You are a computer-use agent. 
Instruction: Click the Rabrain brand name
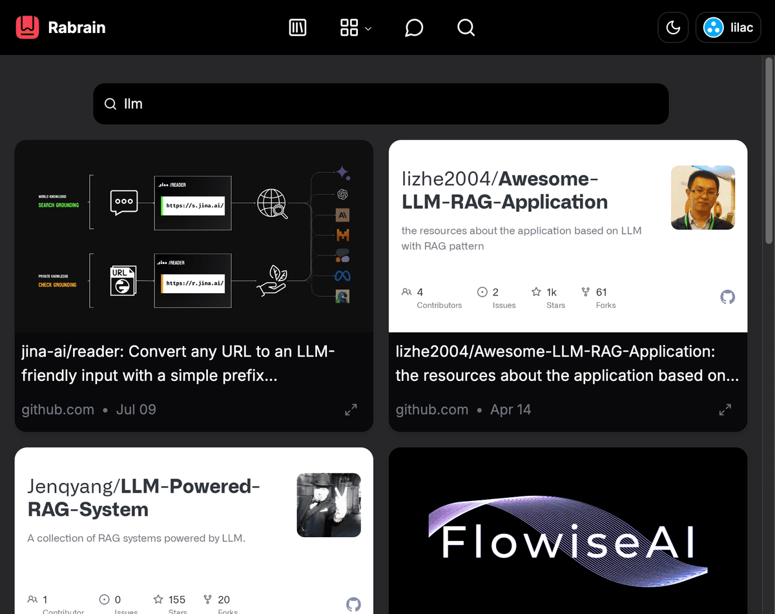pyautogui.click(x=76, y=27)
